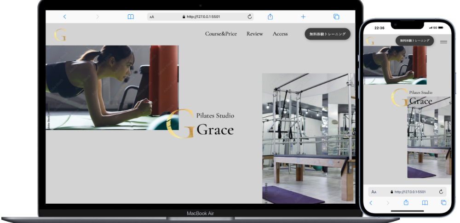The height and width of the screenshot is (223, 460).
Task: Tap the AA text size menu on iPhone
Action: point(374,192)
